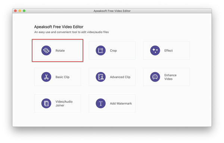Launch the Advanced Clip label

click(x=120, y=77)
